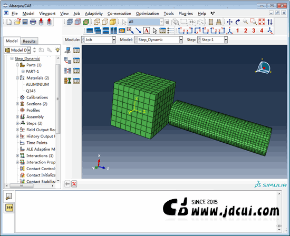Expand the Sections (2) node
The image size is (290, 236).
coord(17,104)
